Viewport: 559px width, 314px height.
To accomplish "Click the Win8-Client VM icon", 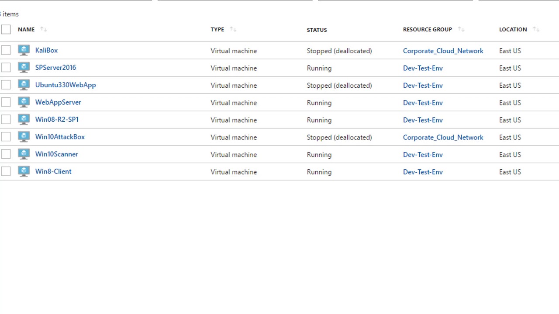I will click(24, 171).
